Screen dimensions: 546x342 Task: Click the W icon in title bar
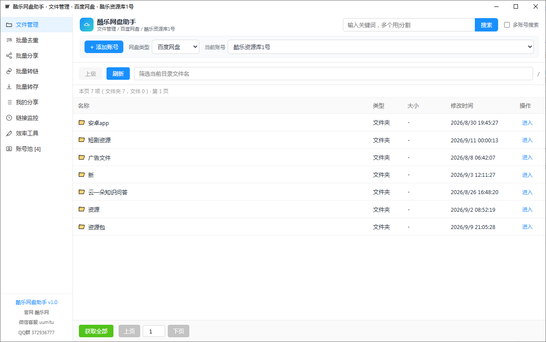click(x=7, y=6)
